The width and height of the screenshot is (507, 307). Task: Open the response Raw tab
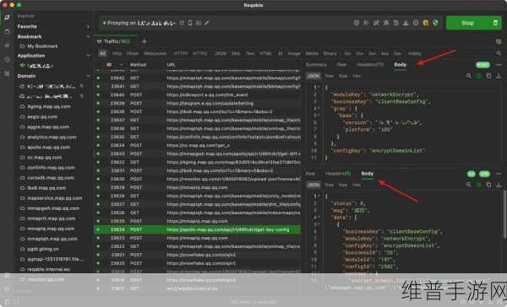coord(310,174)
